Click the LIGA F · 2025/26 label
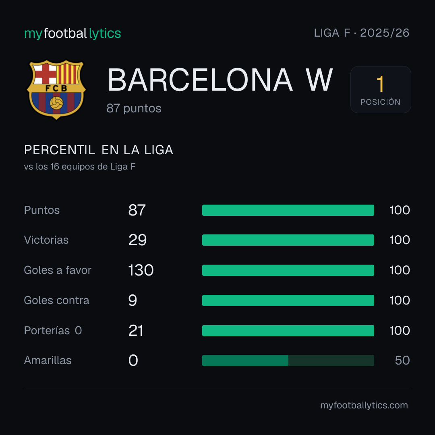Screen dimensions: 435x435 click(361, 33)
